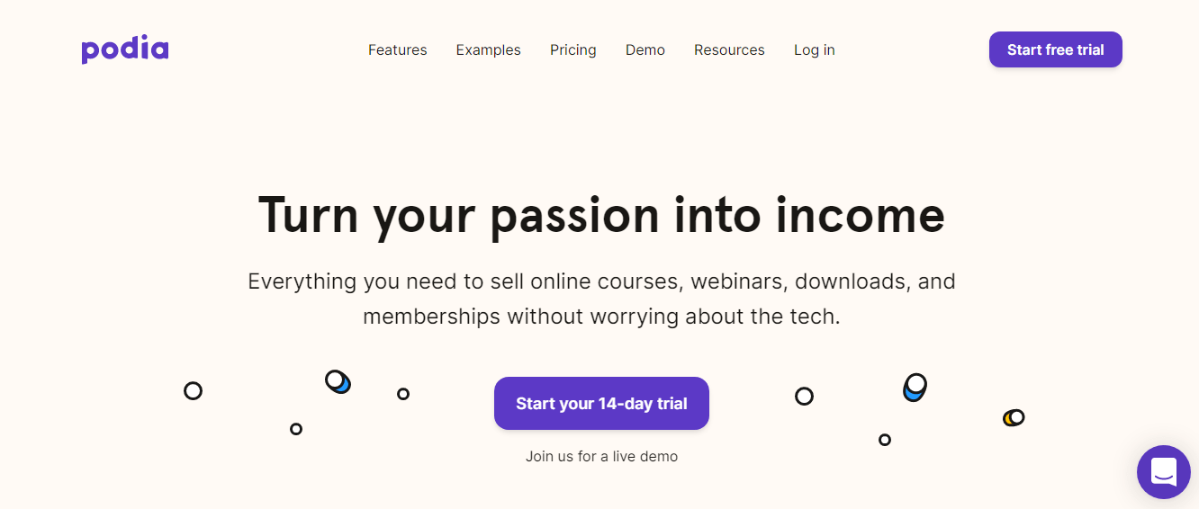
Task: Open the Resources menu
Action: point(729,50)
